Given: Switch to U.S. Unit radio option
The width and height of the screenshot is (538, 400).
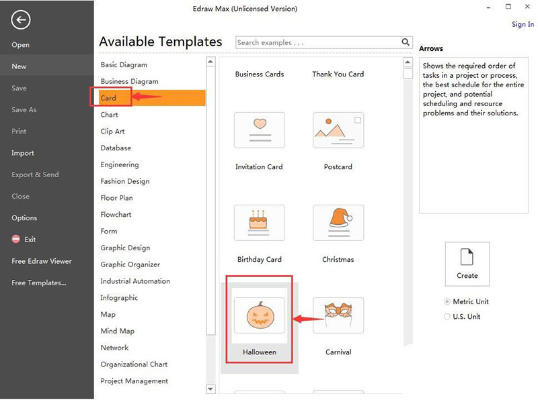Looking at the screenshot, I should (448, 317).
